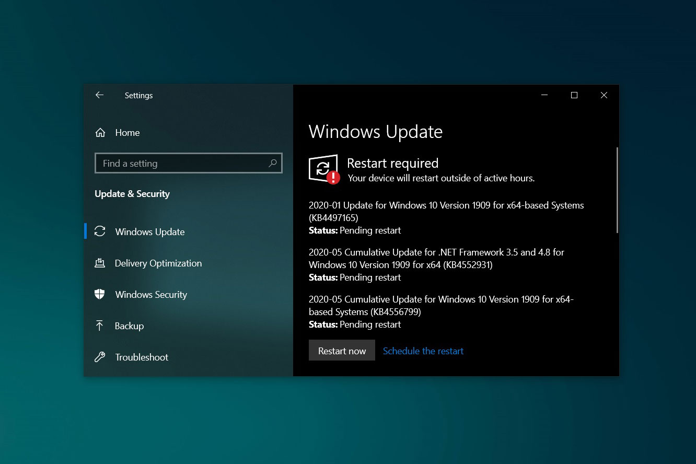696x464 pixels.
Task: Click the Restart required heading
Action: click(392, 163)
